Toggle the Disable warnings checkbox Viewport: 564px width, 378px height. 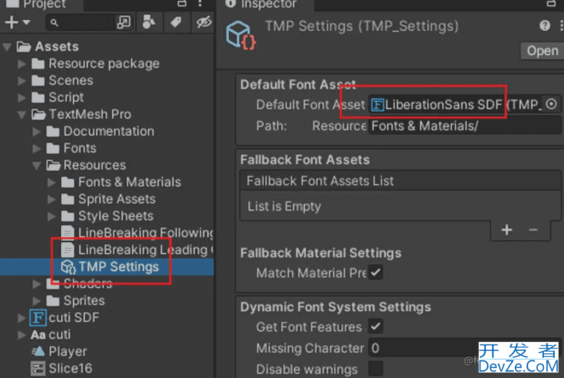[x=375, y=369]
